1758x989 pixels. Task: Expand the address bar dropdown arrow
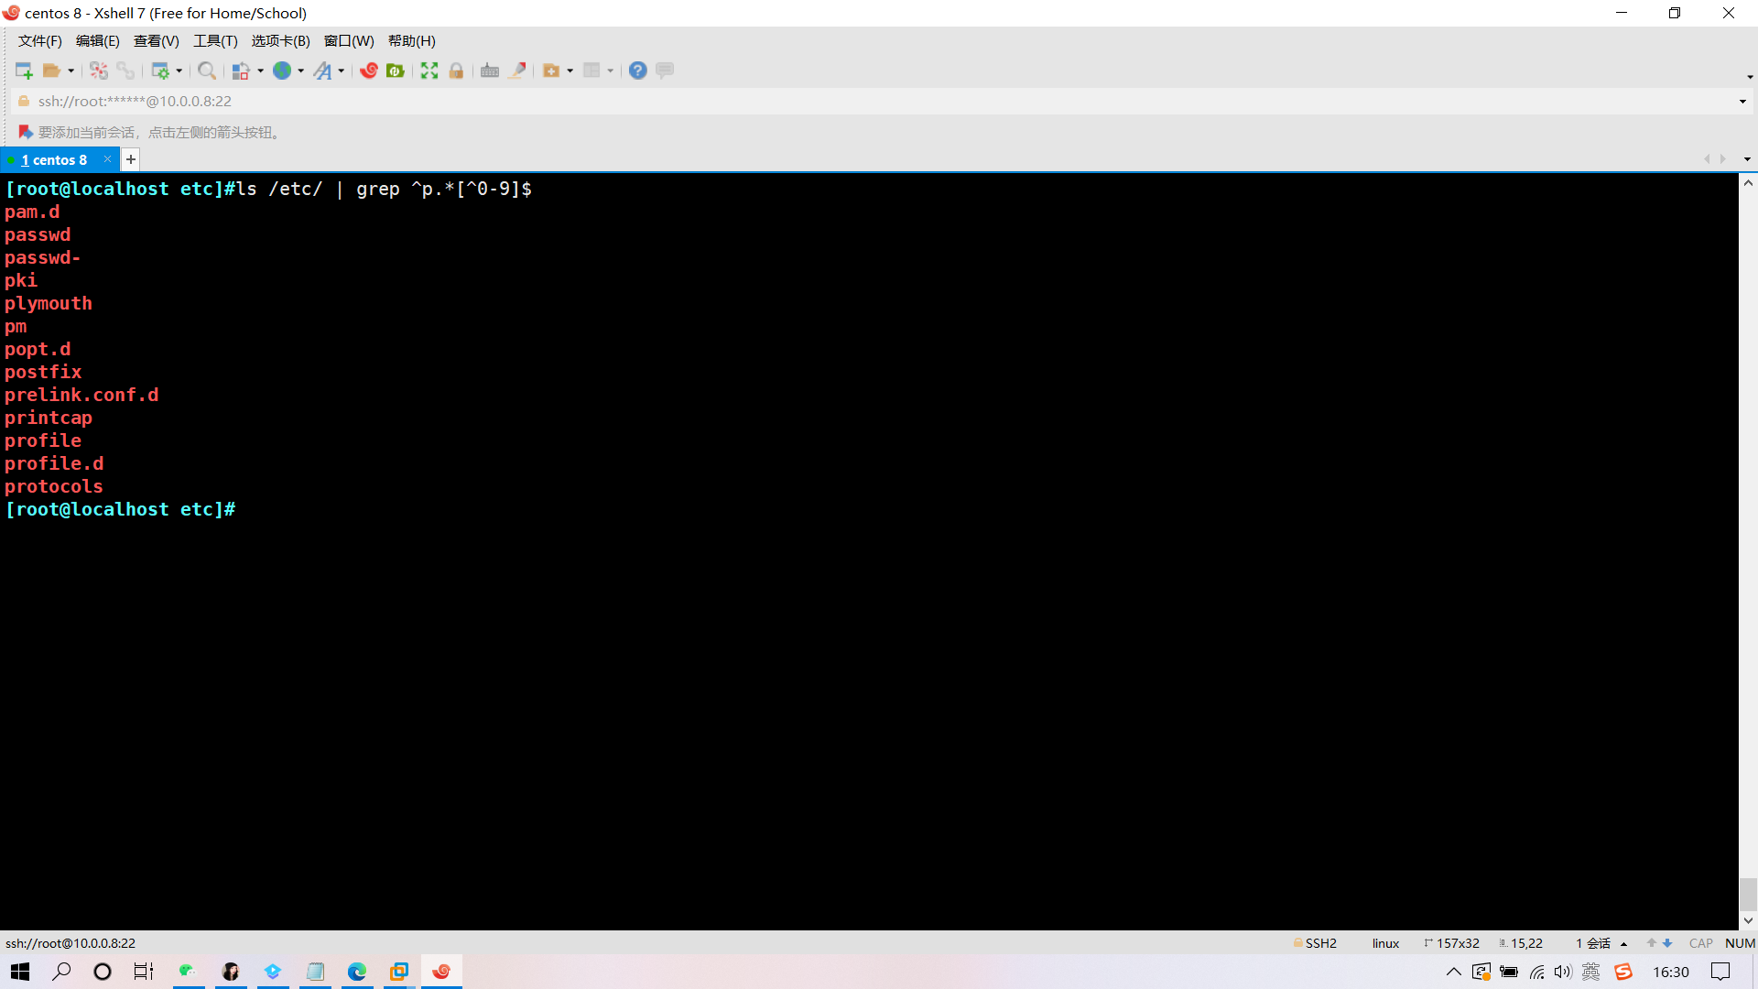pyautogui.click(x=1742, y=102)
